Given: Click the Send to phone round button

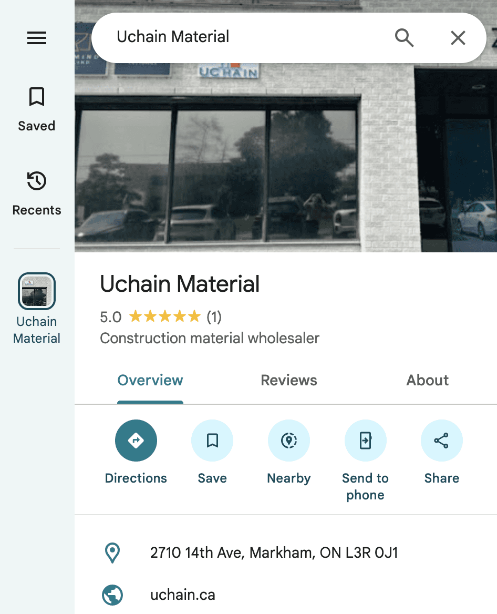Looking at the screenshot, I should click(366, 441).
